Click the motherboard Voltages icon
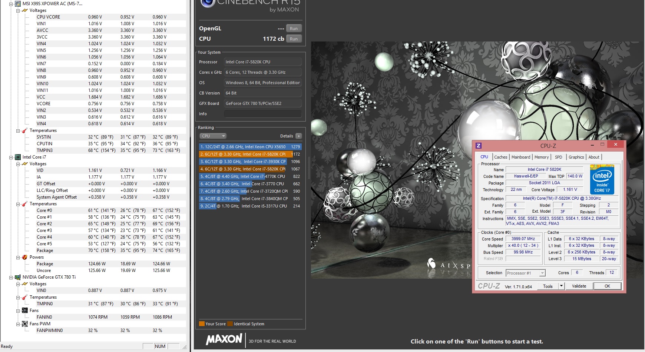Screen dimensions: 645x352 click(25, 10)
